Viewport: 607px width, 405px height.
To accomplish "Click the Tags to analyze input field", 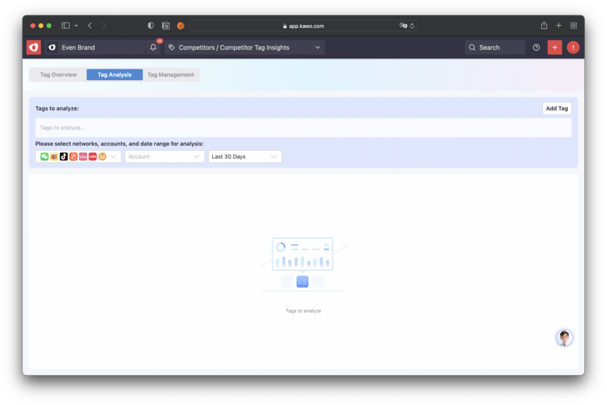I will [x=303, y=127].
